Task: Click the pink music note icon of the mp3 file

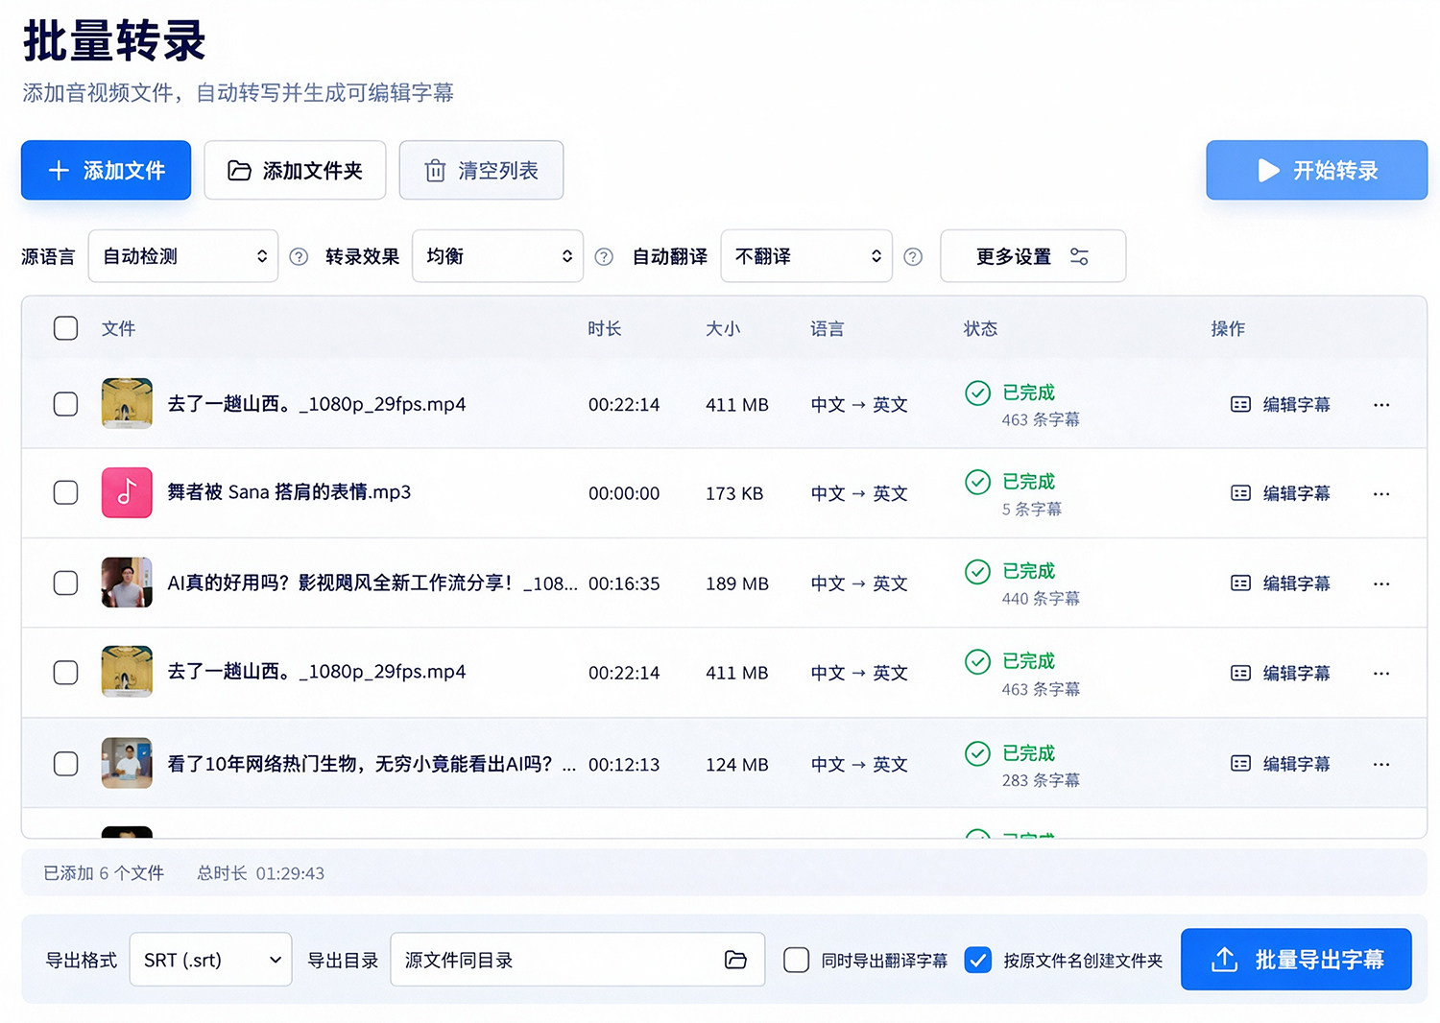Action: pos(127,492)
